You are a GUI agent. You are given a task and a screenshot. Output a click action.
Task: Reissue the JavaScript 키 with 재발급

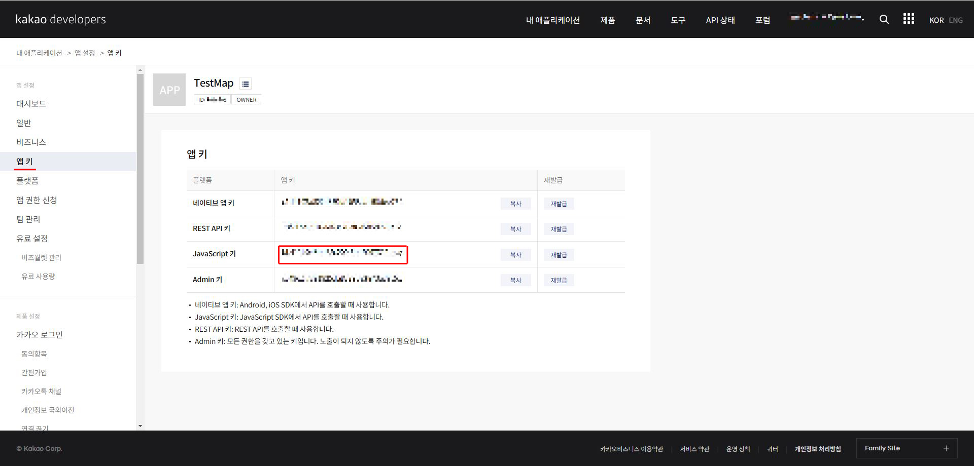(x=559, y=255)
